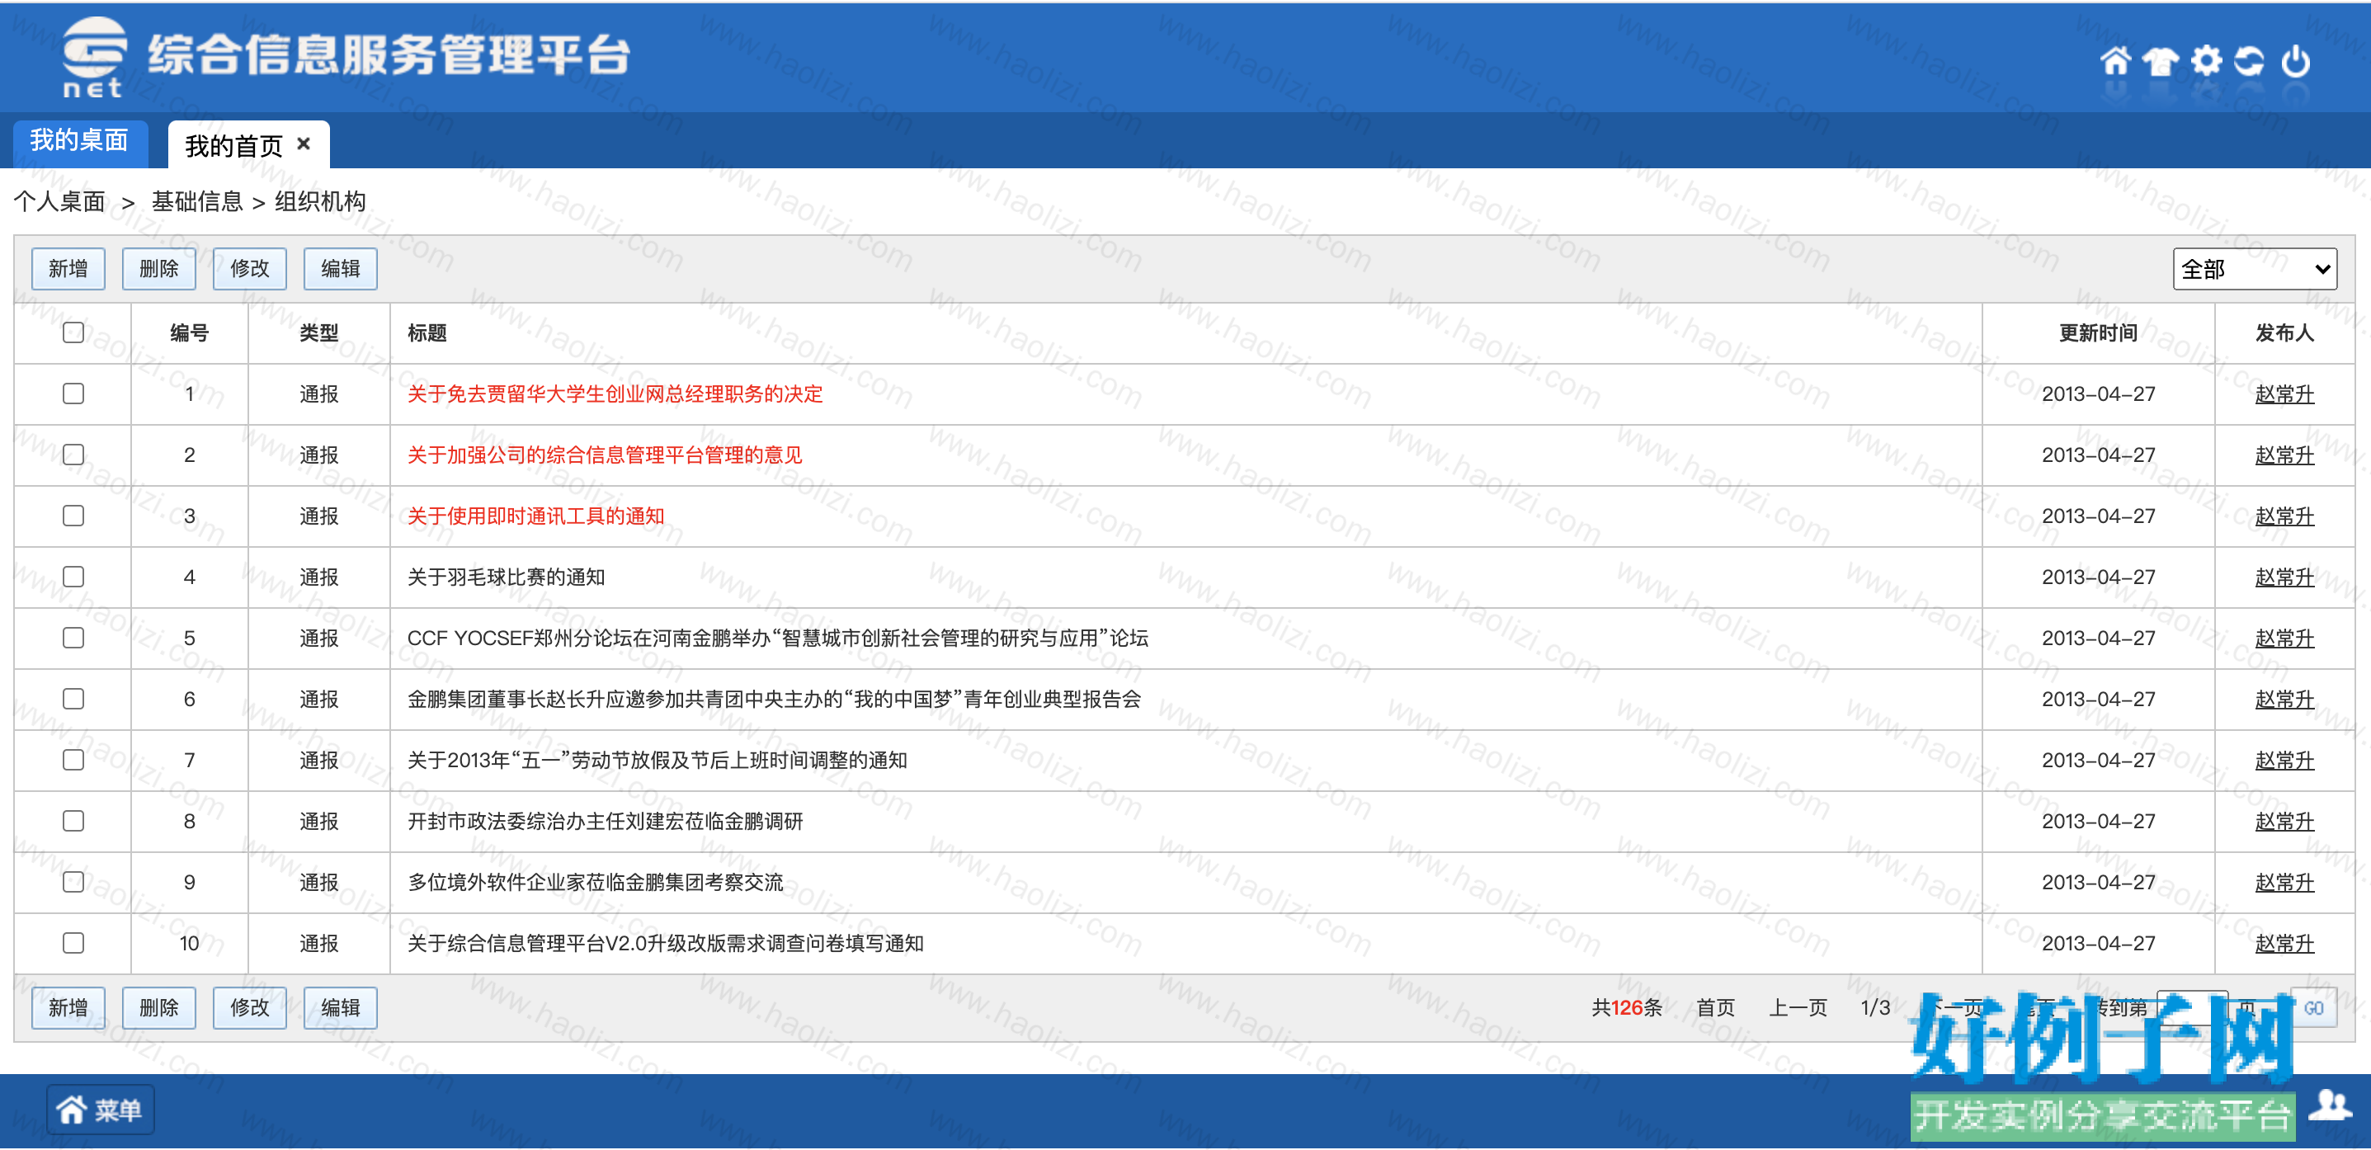Click the 类型 column header
The image size is (2371, 1150).
point(319,332)
